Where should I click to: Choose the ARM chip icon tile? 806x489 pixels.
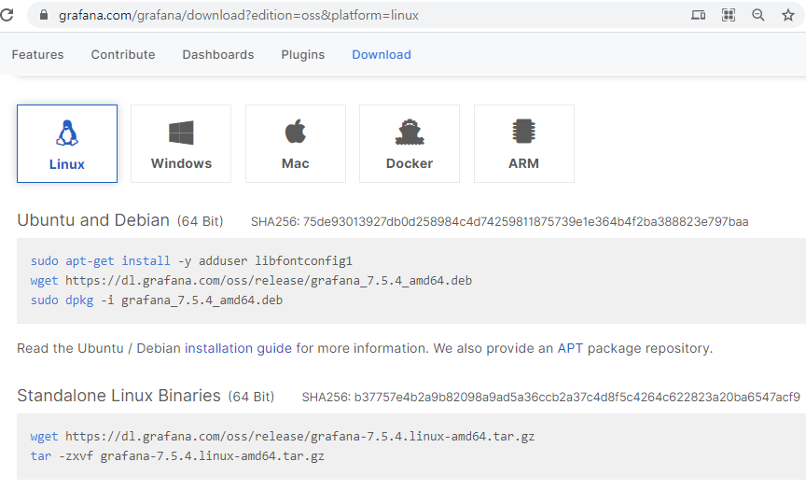click(523, 144)
